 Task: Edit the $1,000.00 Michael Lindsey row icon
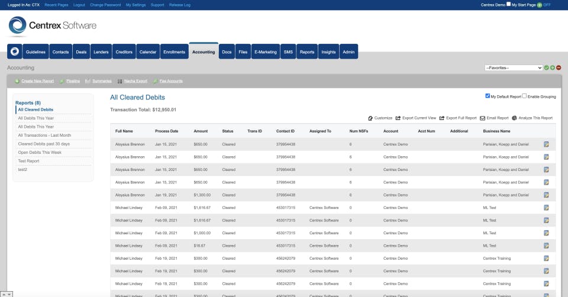(x=546, y=233)
